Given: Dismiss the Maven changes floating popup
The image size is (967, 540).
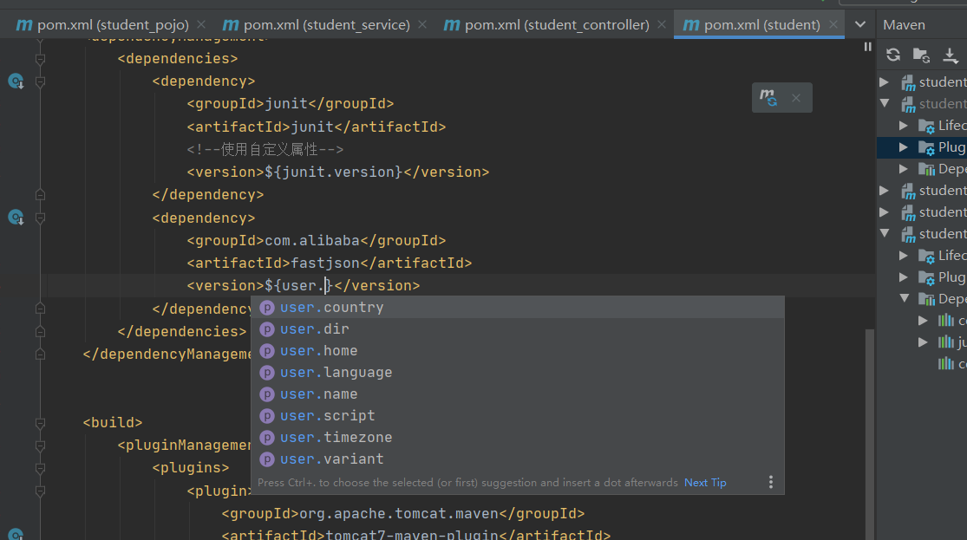Looking at the screenshot, I should click(x=796, y=98).
